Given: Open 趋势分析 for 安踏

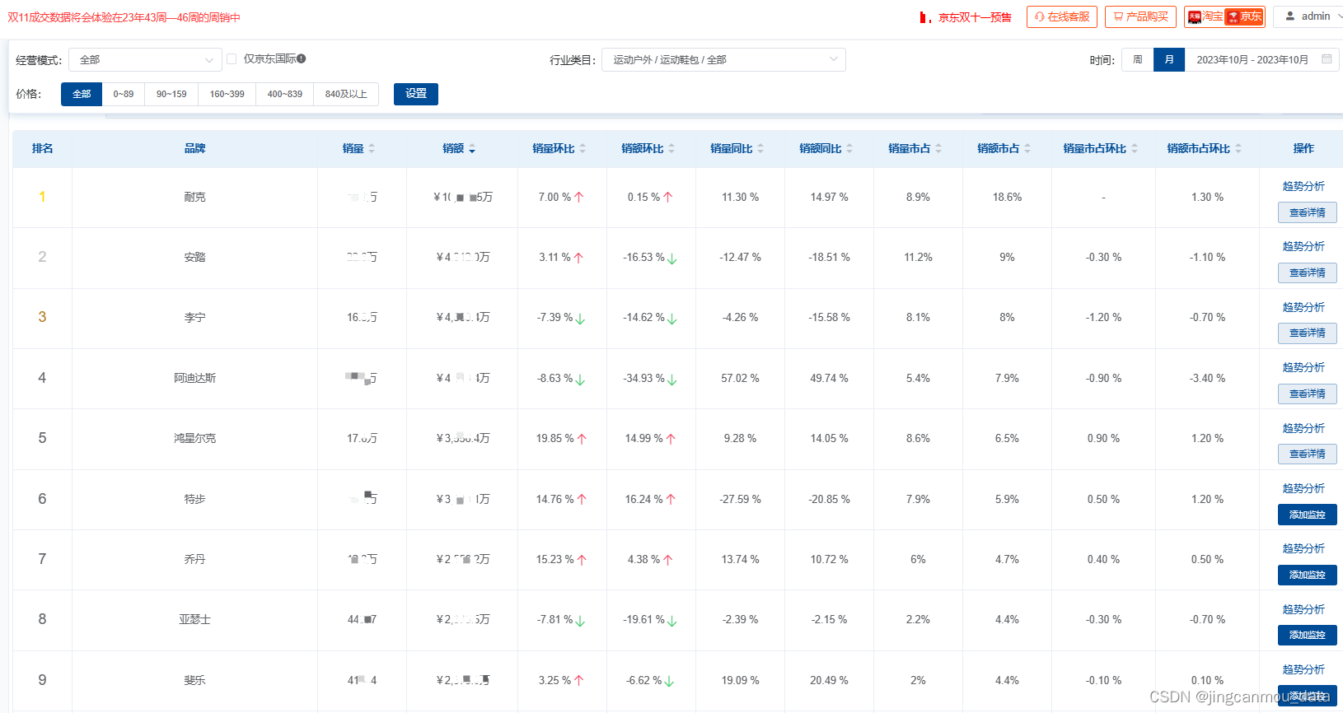Looking at the screenshot, I should [x=1303, y=246].
